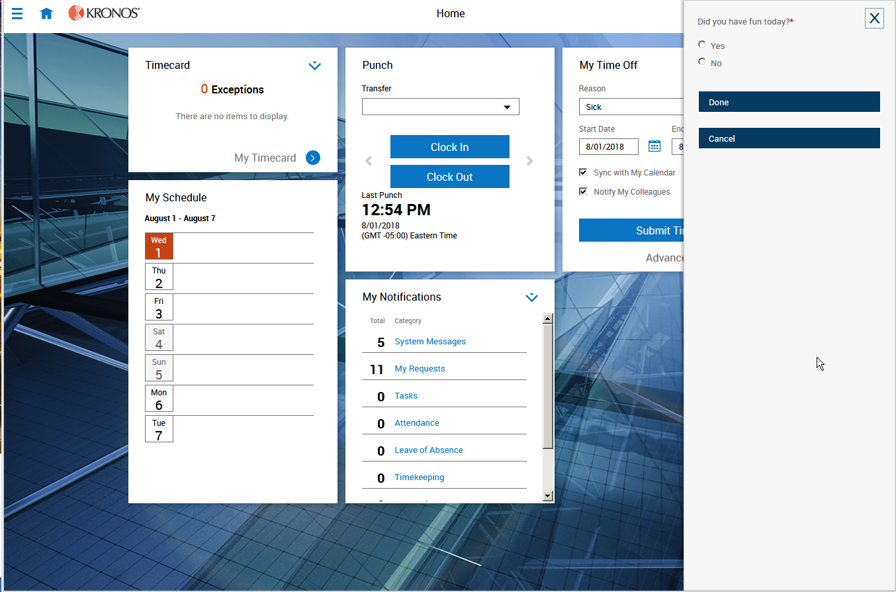Collapse the Timecard widget with its chevron

pyautogui.click(x=314, y=66)
